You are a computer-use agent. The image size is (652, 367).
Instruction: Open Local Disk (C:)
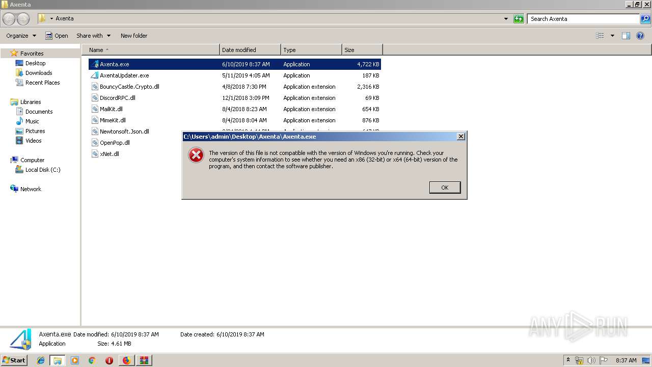[x=43, y=170]
